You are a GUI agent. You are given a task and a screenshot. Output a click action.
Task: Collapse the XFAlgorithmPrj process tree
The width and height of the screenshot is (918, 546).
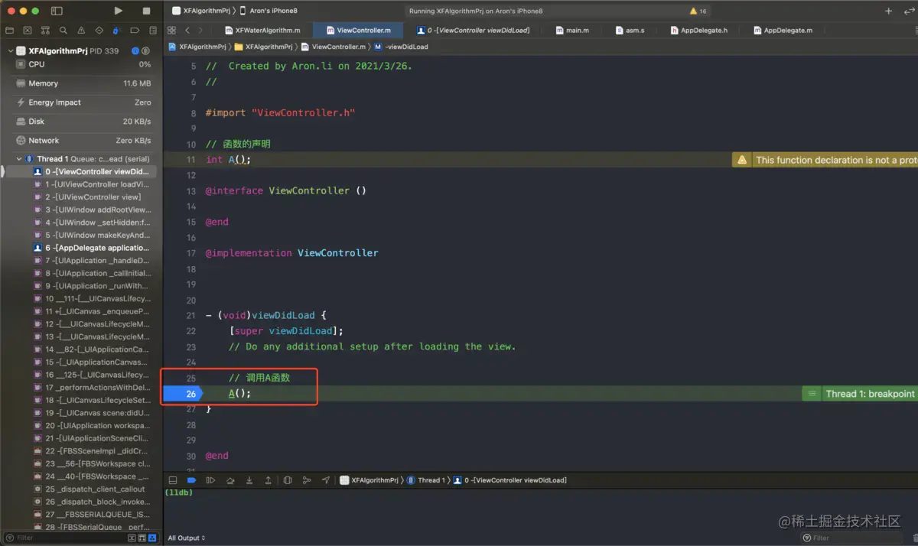[x=11, y=51]
